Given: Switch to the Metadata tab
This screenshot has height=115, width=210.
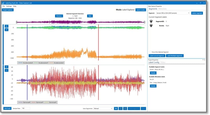Looking at the screenshot, I should (x=162, y=9).
